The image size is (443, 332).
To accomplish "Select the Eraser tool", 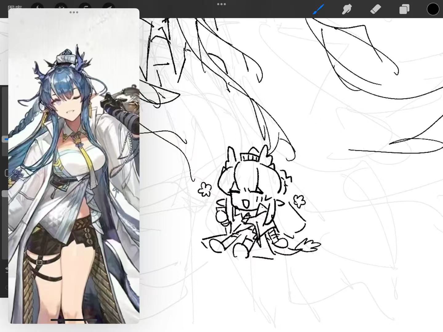I will point(375,9).
